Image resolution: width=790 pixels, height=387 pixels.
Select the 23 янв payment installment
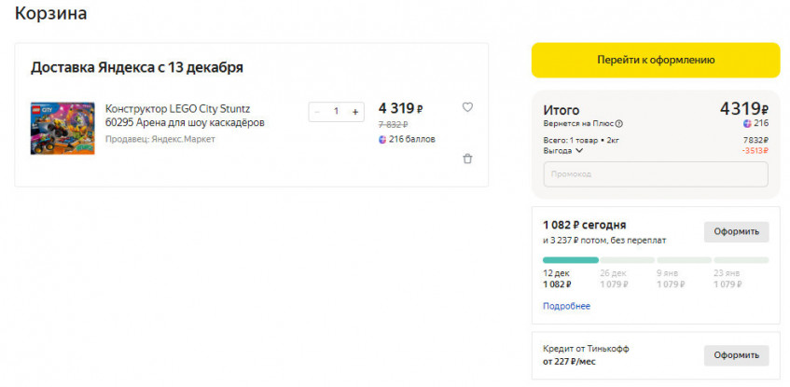728,278
